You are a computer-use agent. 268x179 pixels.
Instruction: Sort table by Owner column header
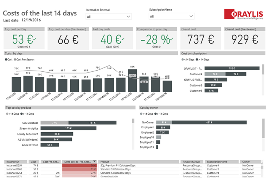tap(250, 162)
